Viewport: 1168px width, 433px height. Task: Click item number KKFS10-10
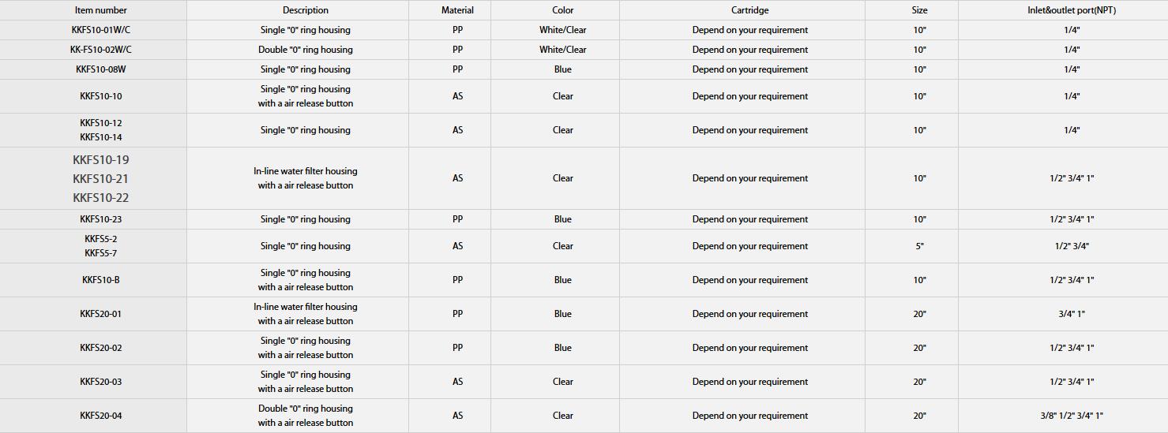(x=101, y=96)
